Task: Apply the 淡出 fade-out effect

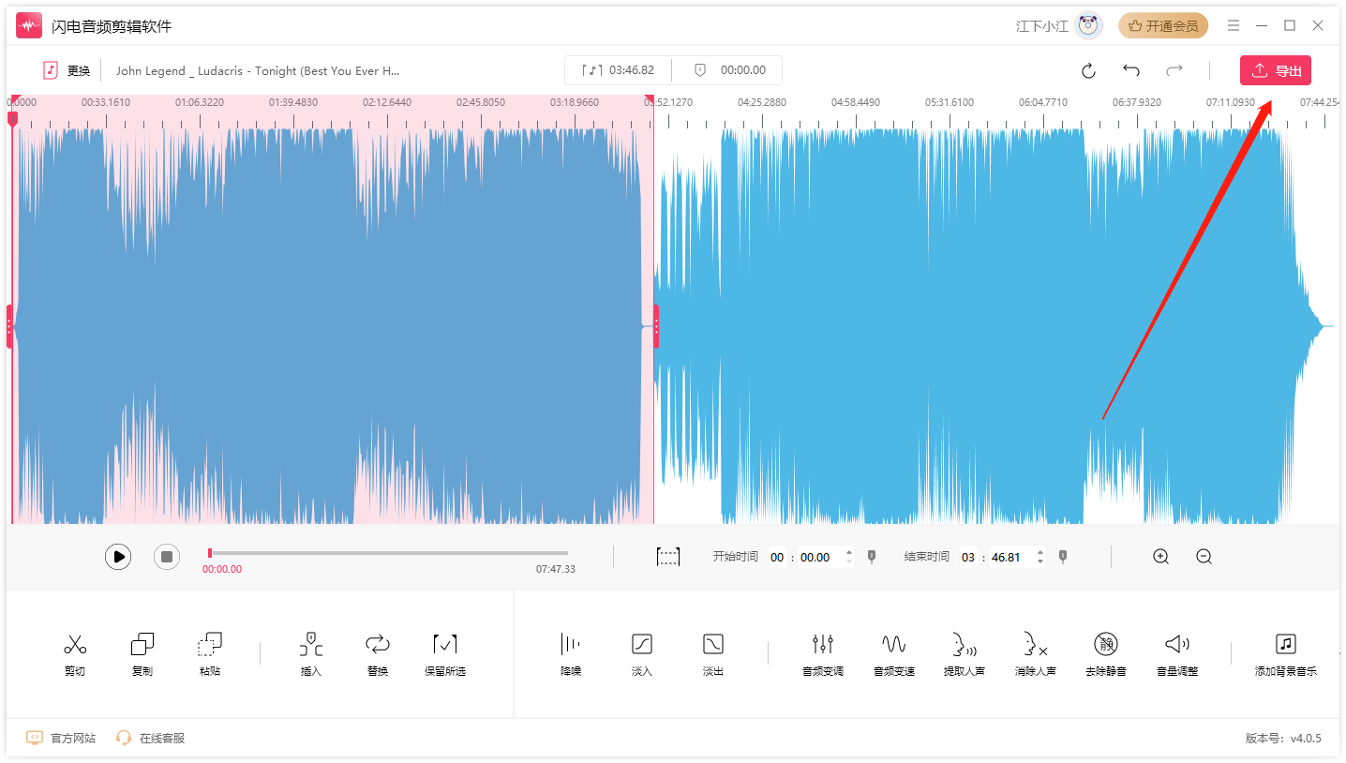Action: click(713, 654)
